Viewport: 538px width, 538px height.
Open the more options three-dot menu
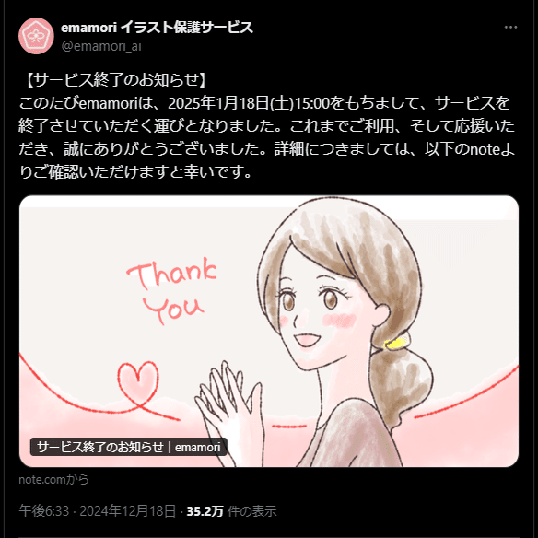click(510, 28)
